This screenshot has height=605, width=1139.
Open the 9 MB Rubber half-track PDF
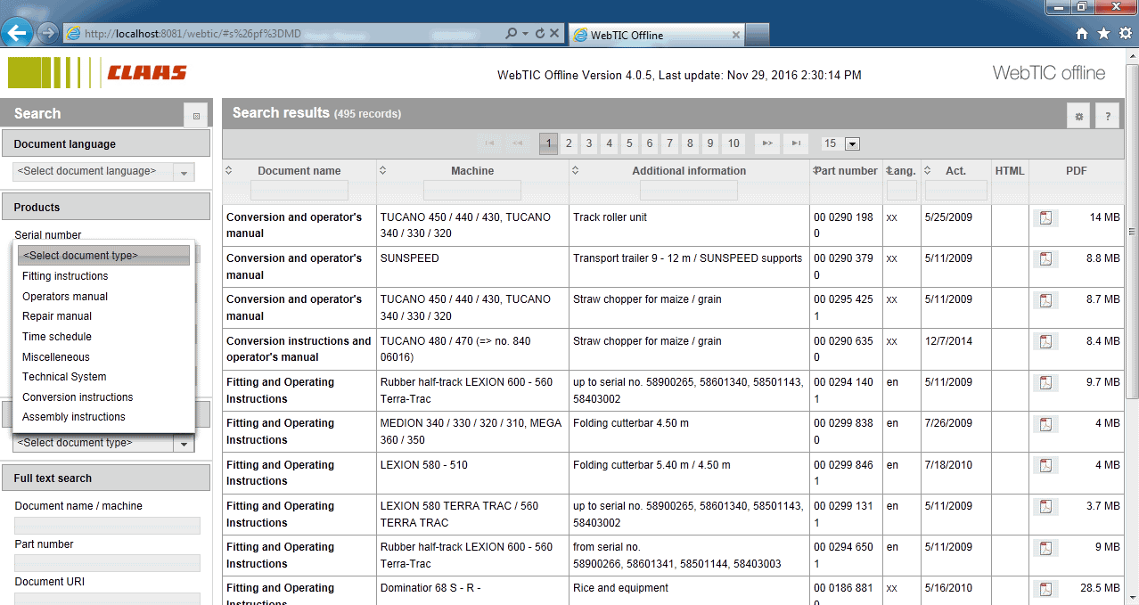[x=1045, y=548]
